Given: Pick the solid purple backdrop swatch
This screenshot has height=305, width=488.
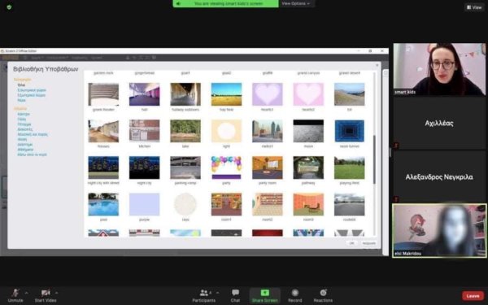Looking at the screenshot, I should click(145, 204).
